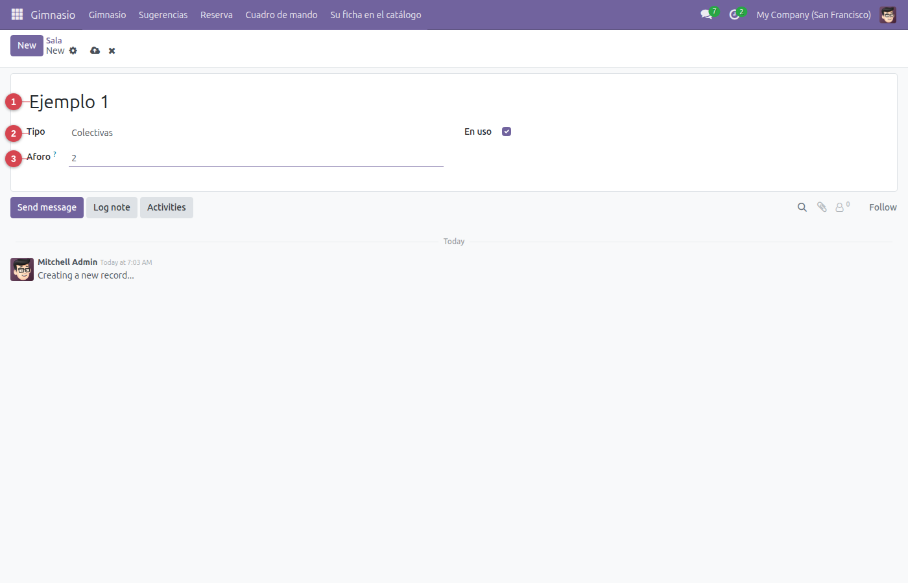Click the 'Today at 7:03 AM' timestamp
908x583 pixels.
click(x=126, y=262)
